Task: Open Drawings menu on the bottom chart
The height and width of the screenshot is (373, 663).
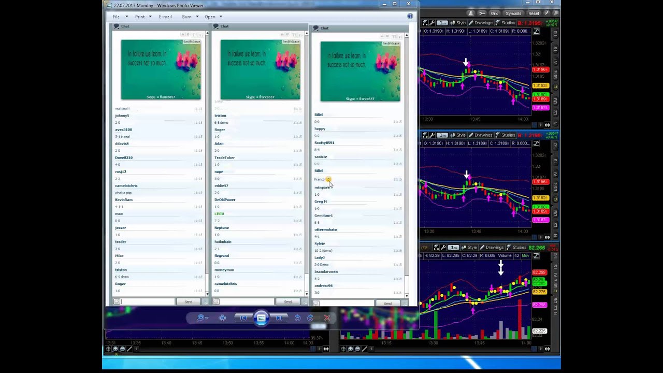Action: coord(492,248)
